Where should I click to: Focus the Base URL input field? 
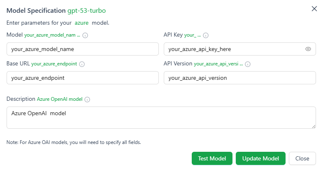pos(83,78)
